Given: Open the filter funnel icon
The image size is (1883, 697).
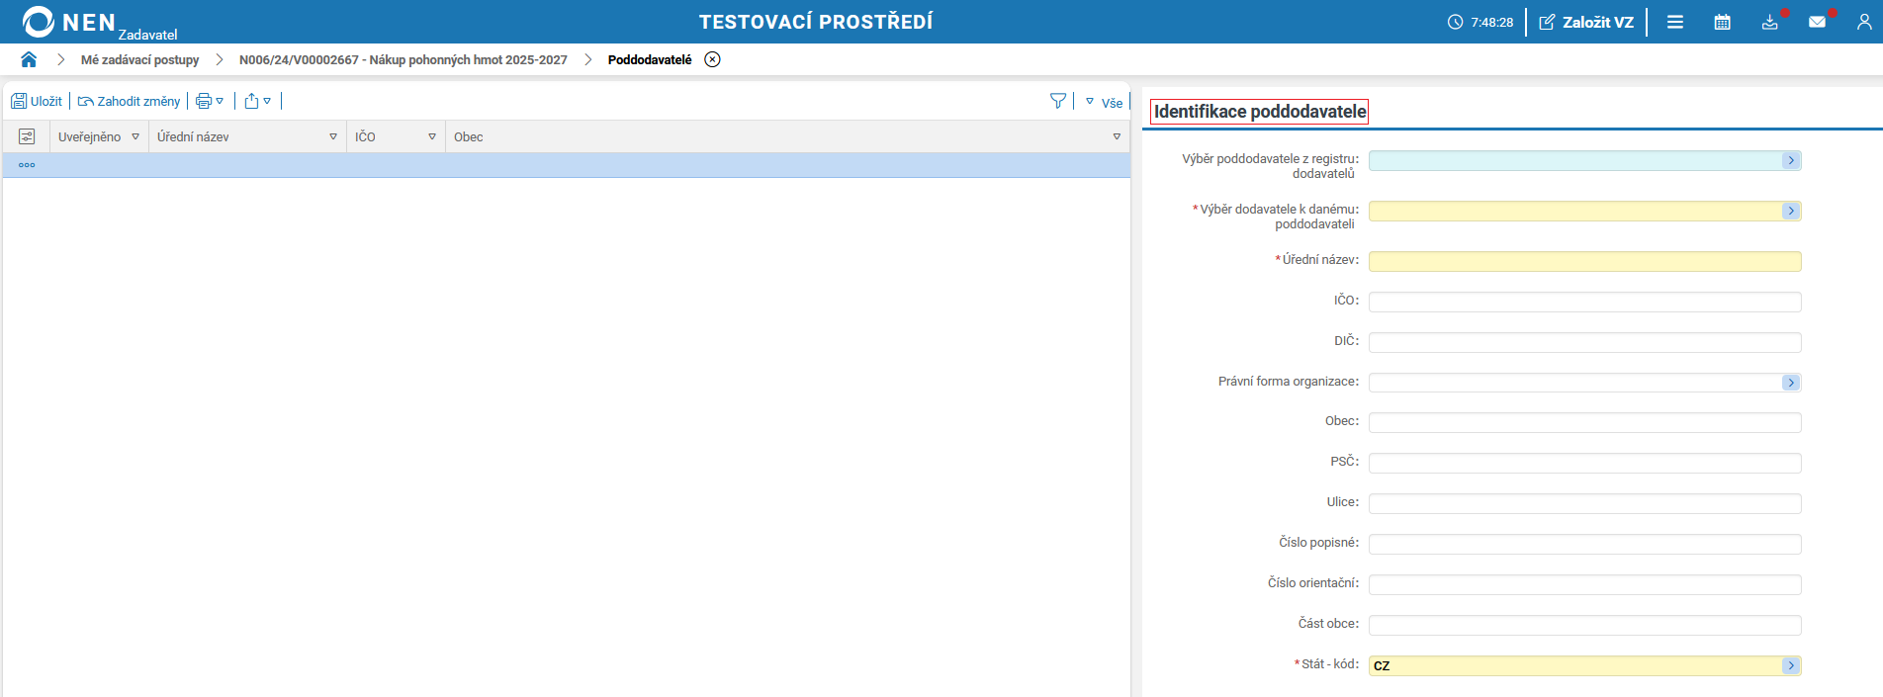Looking at the screenshot, I should tap(1058, 101).
